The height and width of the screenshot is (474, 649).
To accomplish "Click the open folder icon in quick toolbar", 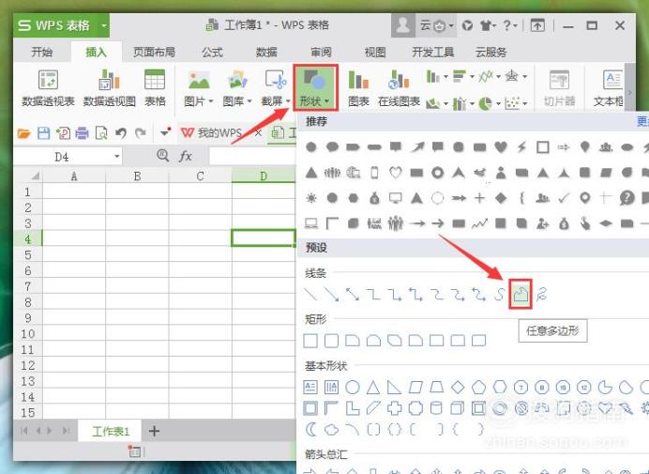I will coord(24,133).
